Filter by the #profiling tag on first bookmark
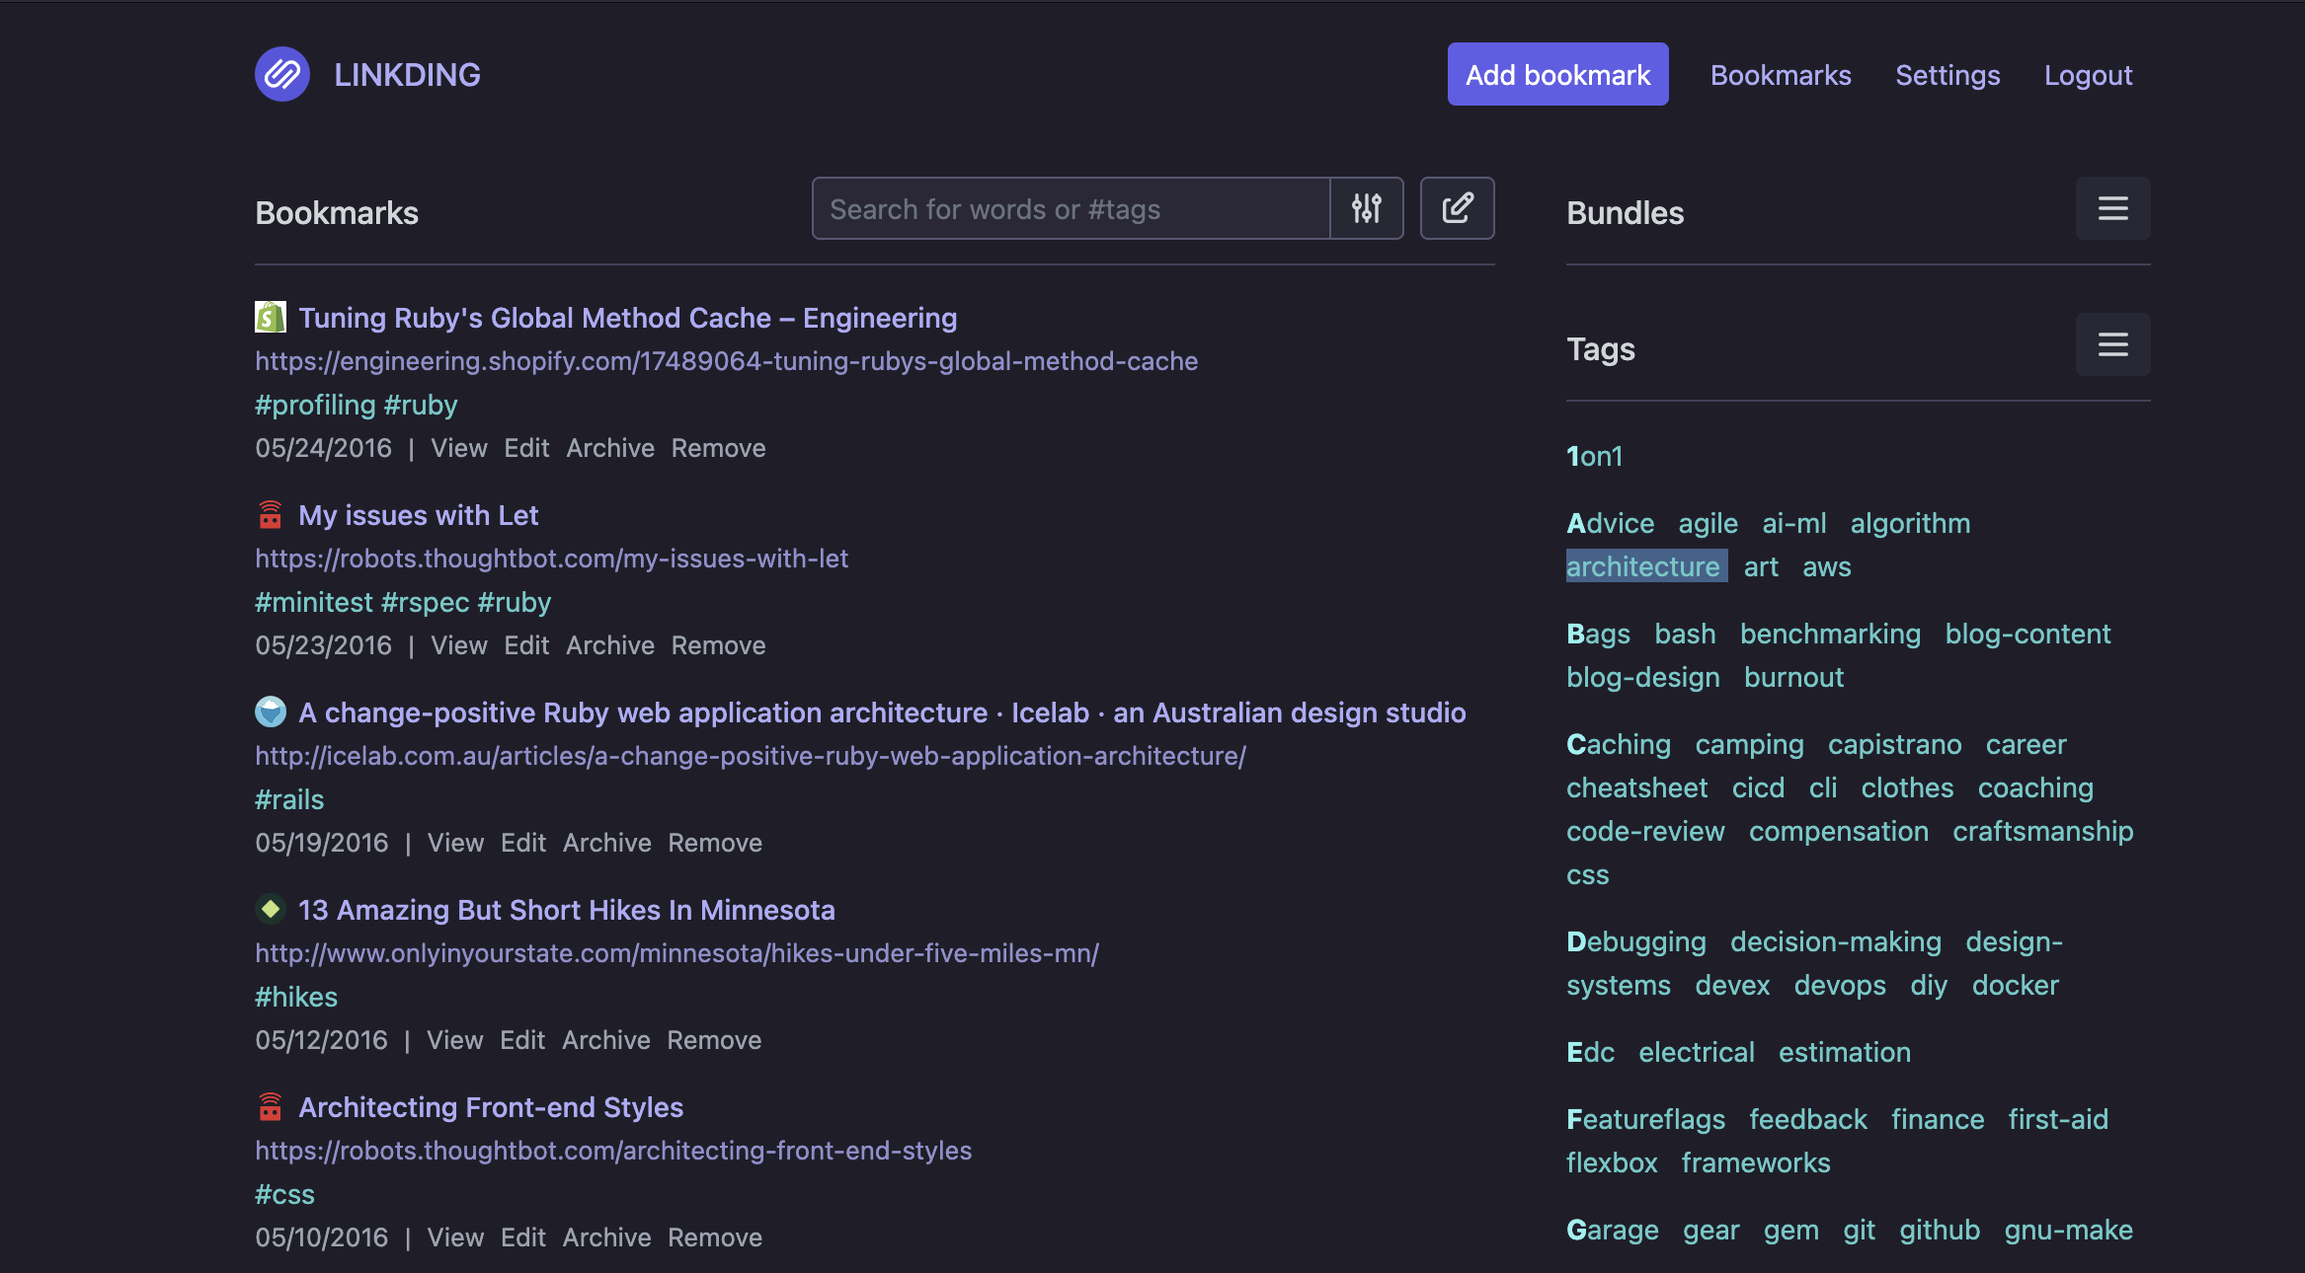 pyautogui.click(x=315, y=405)
